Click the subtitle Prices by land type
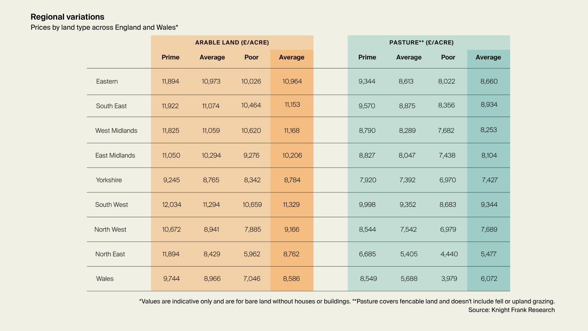This screenshot has height=331, width=588. pyautogui.click(x=104, y=28)
